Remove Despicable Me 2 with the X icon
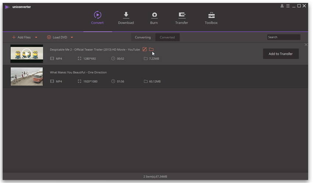This screenshot has height=183, width=313. tap(306, 45)
